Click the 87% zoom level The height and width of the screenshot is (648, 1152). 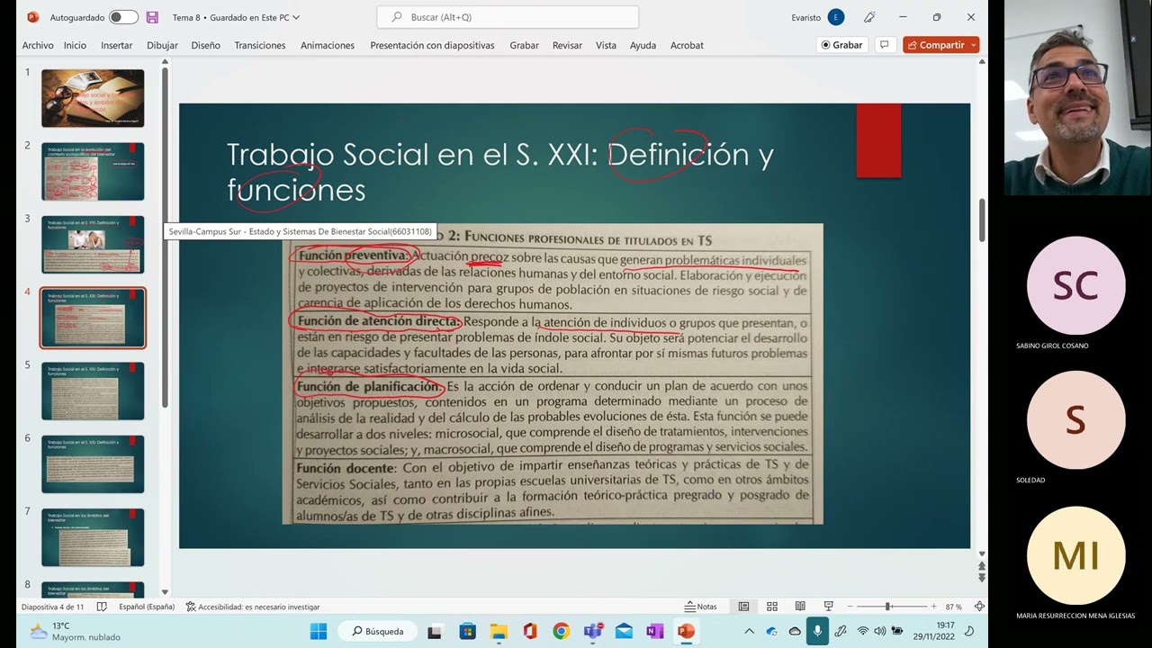953,607
